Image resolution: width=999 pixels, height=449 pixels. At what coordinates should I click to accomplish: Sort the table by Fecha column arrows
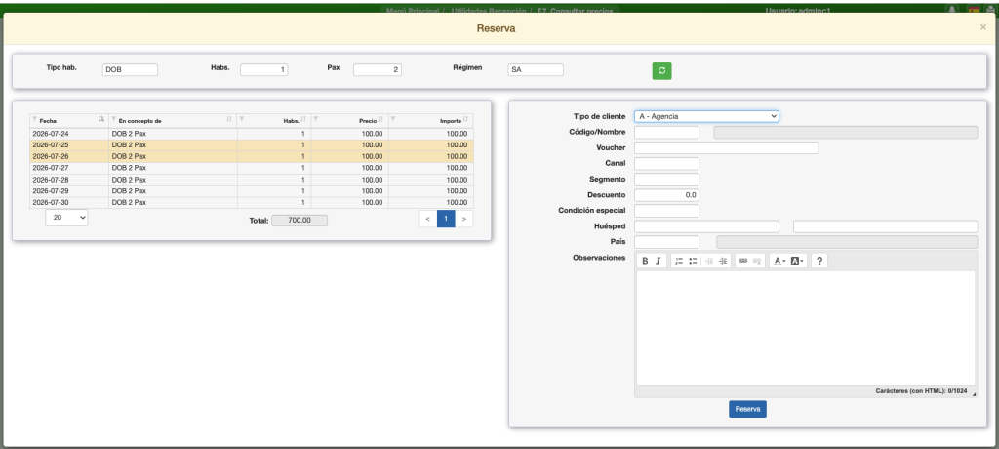tap(101, 119)
